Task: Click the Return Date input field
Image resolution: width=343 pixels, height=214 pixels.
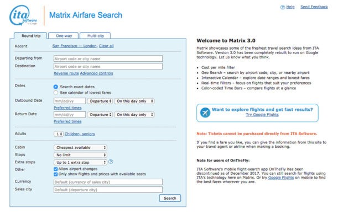Action: coord(70,115)
